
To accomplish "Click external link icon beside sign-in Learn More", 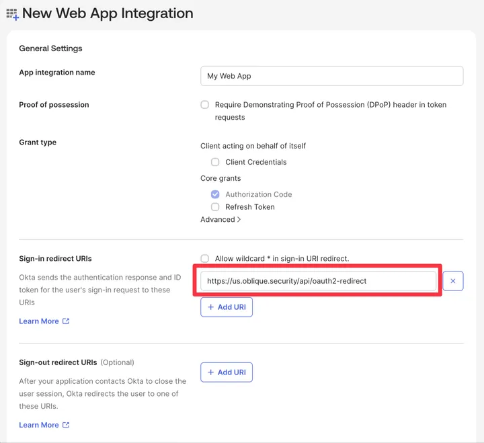I will (66, 321).
